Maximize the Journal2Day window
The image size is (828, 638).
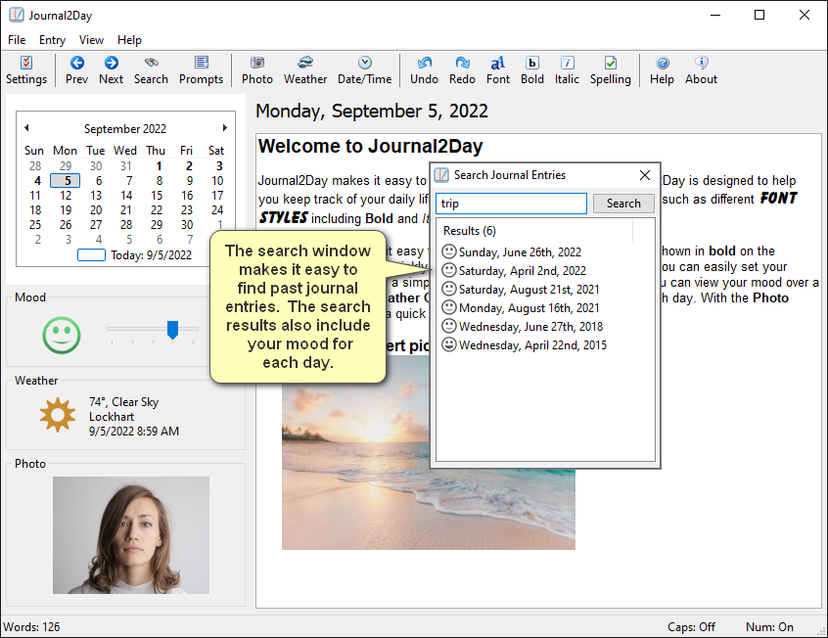point(759,15)
